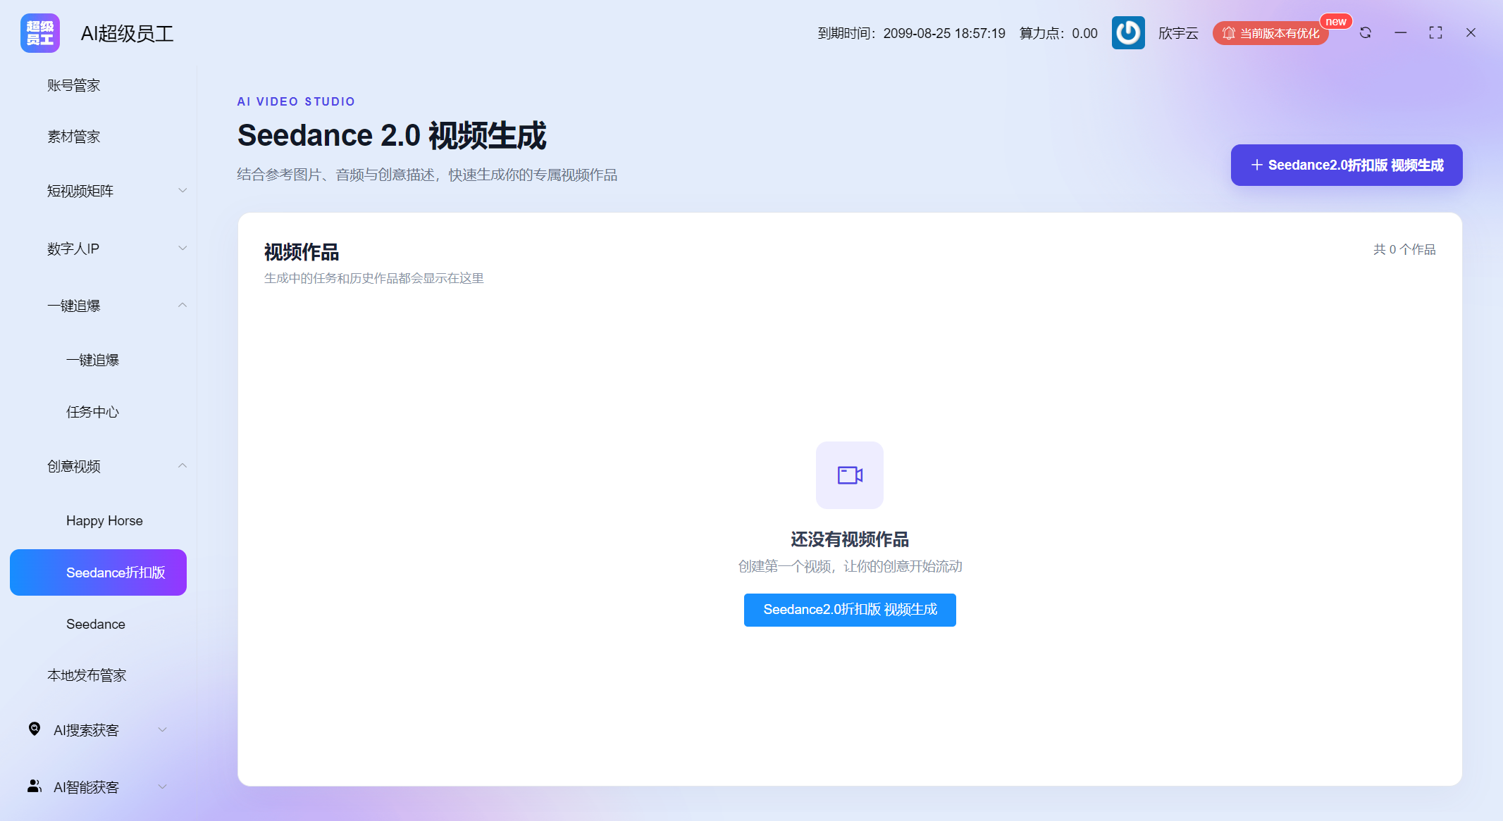The width and height of the screenshot is (1503, 821).
Task: Collapse the 创意视频 group chevron
Action: pos(183,466)
